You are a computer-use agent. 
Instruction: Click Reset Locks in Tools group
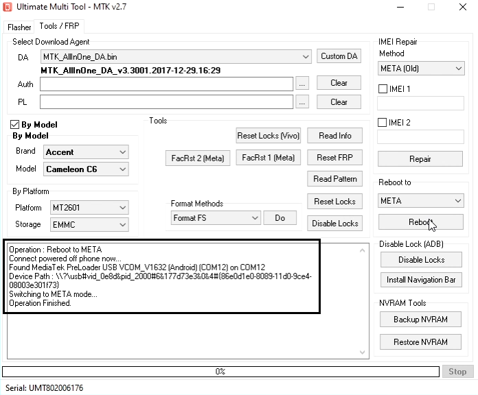[x=334, y=202]
